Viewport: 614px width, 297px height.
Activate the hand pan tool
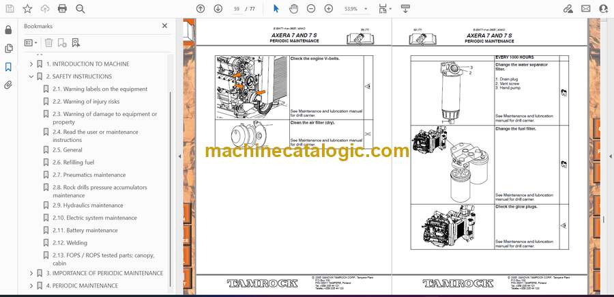[293, 9]
